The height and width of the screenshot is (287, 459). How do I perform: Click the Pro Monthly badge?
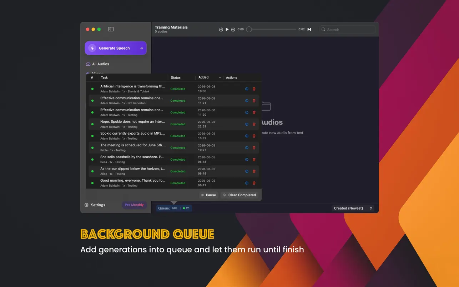(134, 205)
